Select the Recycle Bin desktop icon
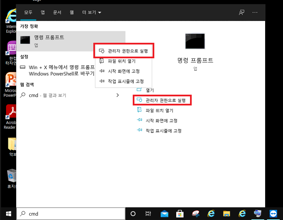283x220 pixels. (11, 178)
